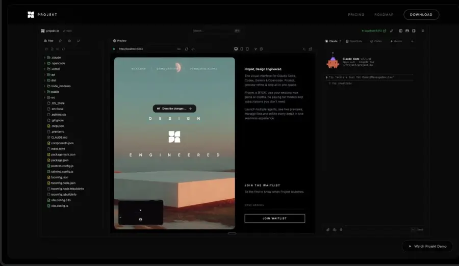Open the .eslintrc.cjs file
This screenshot has width=459, height=266.
[x=57, y=115]
